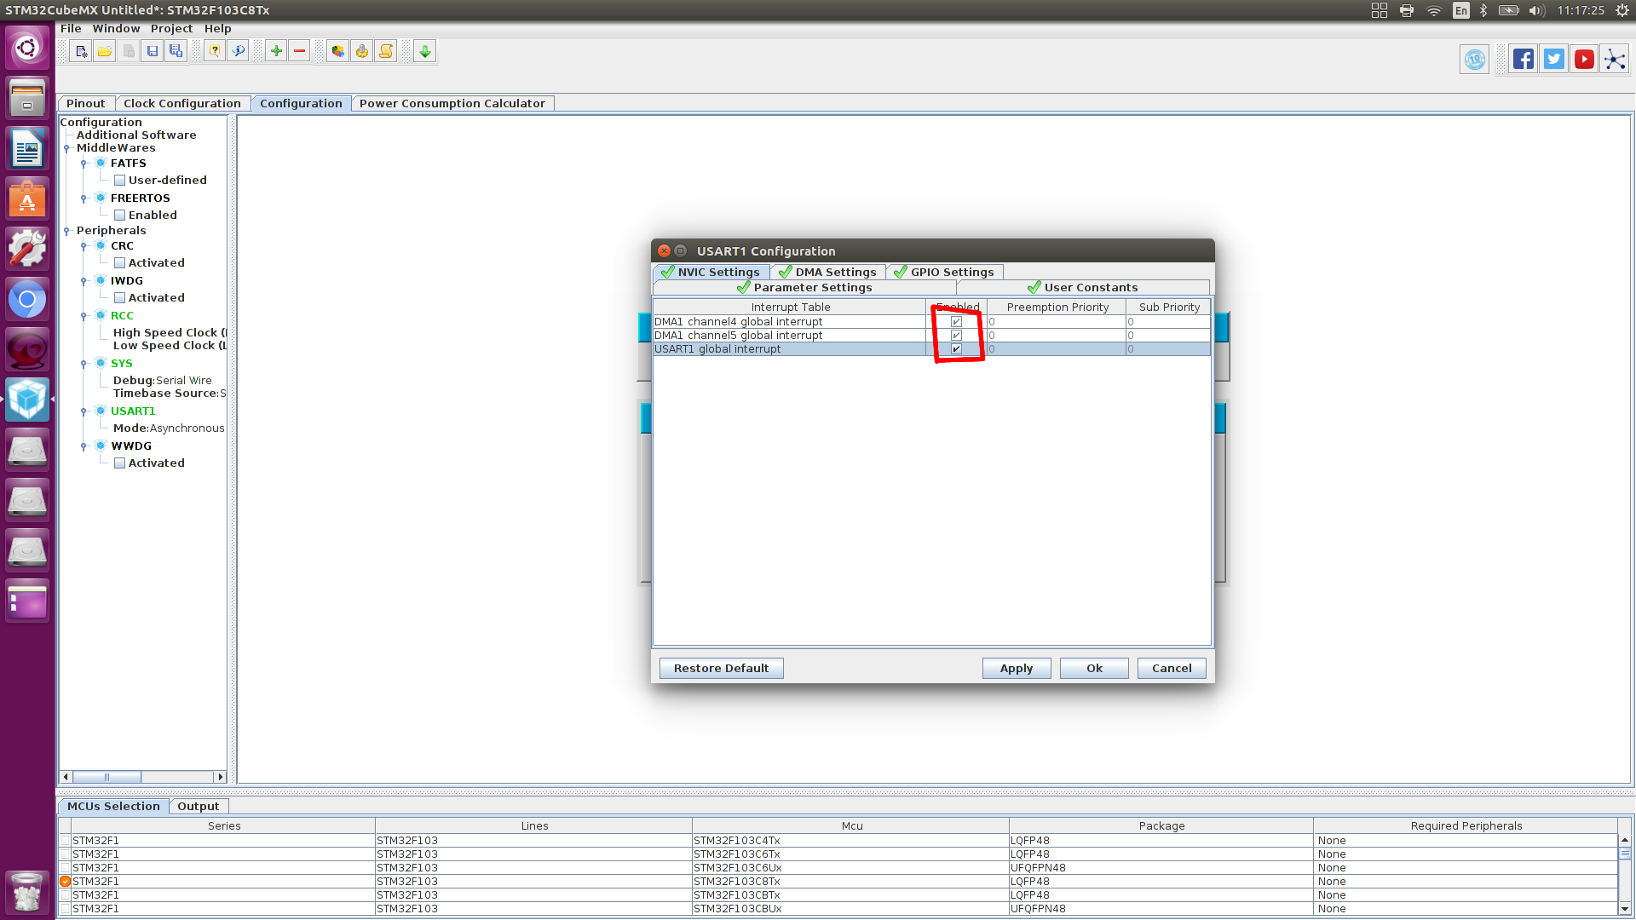Switch to DMA Settings tab
1636x920 pixels.
(826, 271)
